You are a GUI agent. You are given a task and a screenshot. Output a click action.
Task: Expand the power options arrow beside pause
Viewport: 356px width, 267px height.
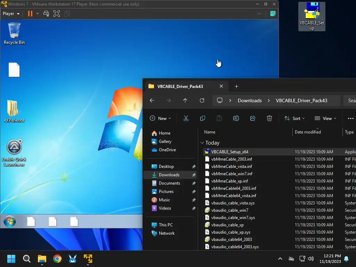[x=38, y=14]
